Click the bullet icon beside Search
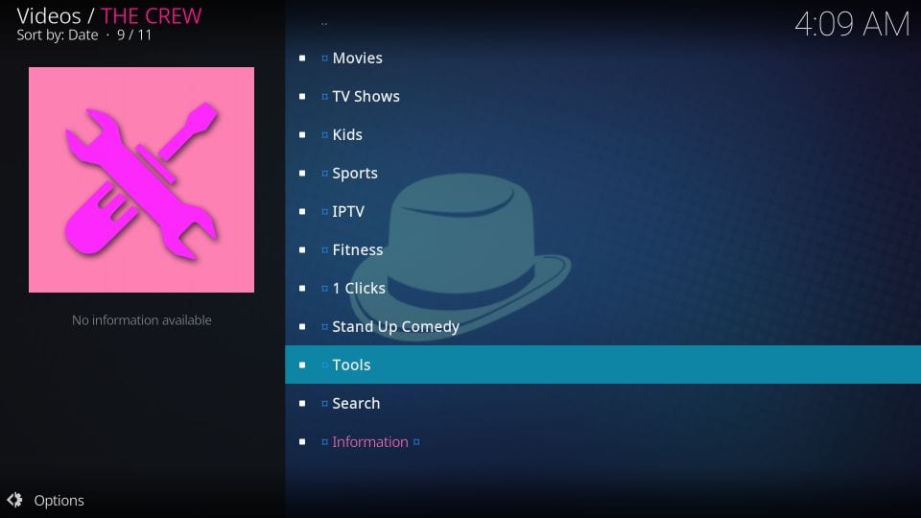 [x=302, y=404]
